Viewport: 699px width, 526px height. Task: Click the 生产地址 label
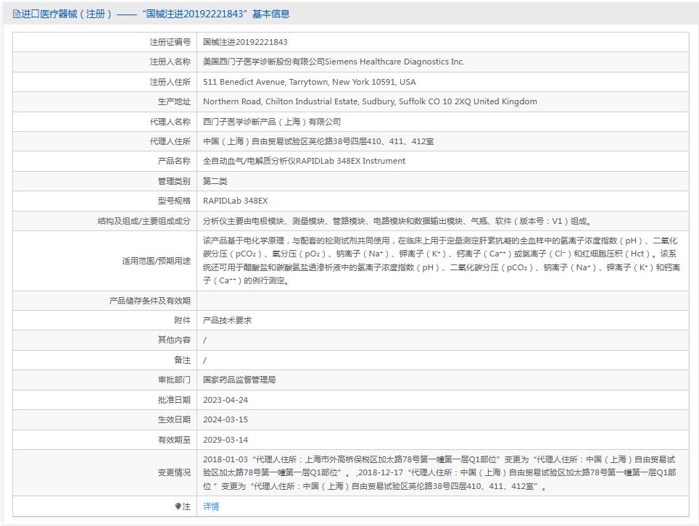pyautogui.click(x=174, y=101)
